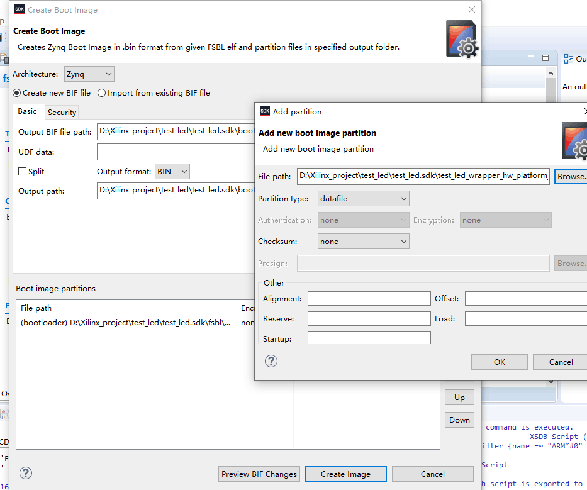
Task: Click SDK icon in Add partition title bar
Action: tap(265, 111)
